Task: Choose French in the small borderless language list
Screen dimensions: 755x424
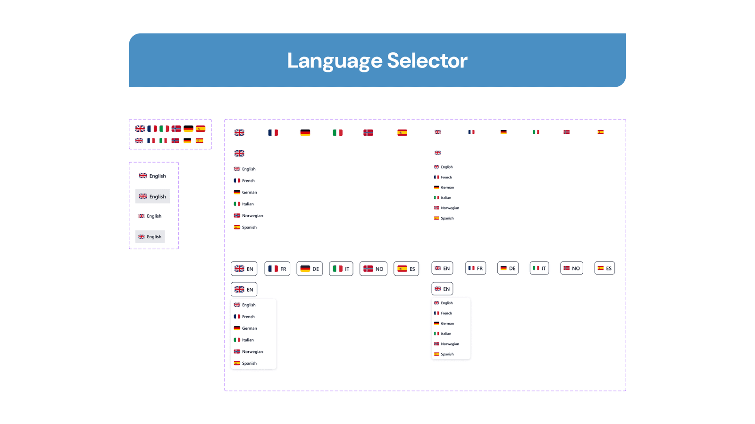Action: point(443,178)
